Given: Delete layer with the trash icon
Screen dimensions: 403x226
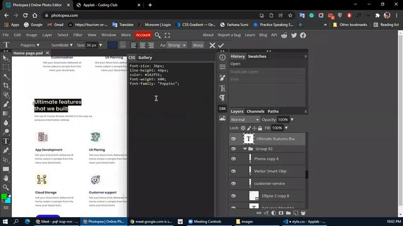Looking at the screenshot, I should click(x=303, y=213).
